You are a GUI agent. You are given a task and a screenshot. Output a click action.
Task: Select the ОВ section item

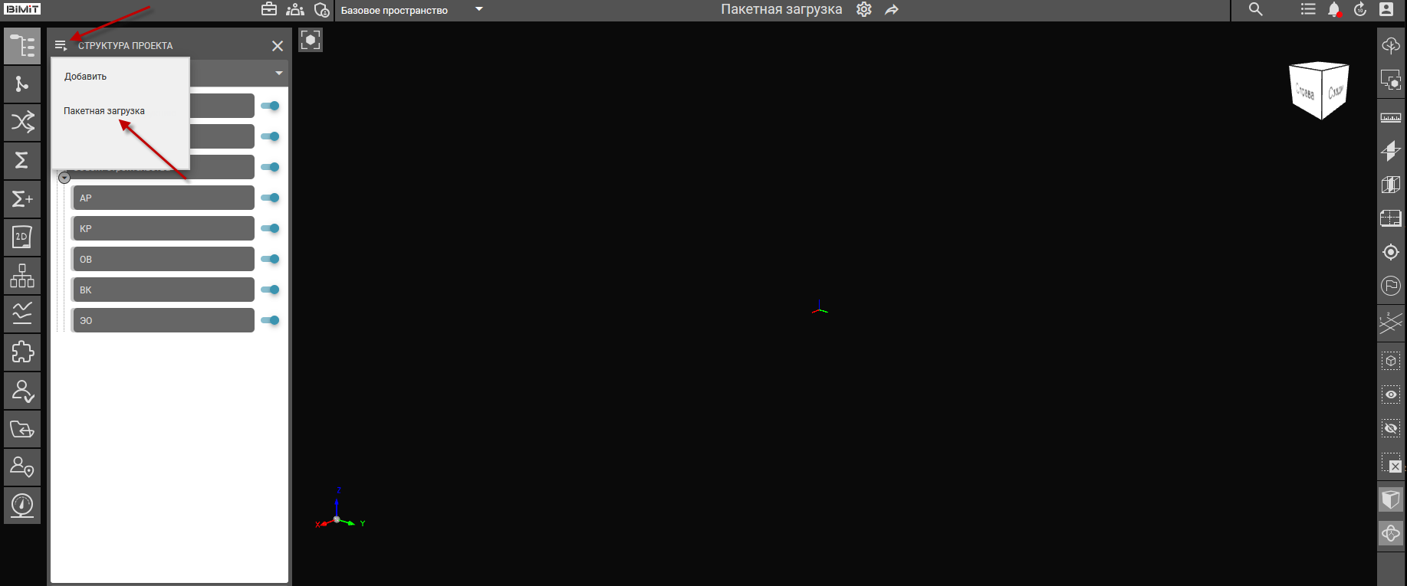coord(163,259)
